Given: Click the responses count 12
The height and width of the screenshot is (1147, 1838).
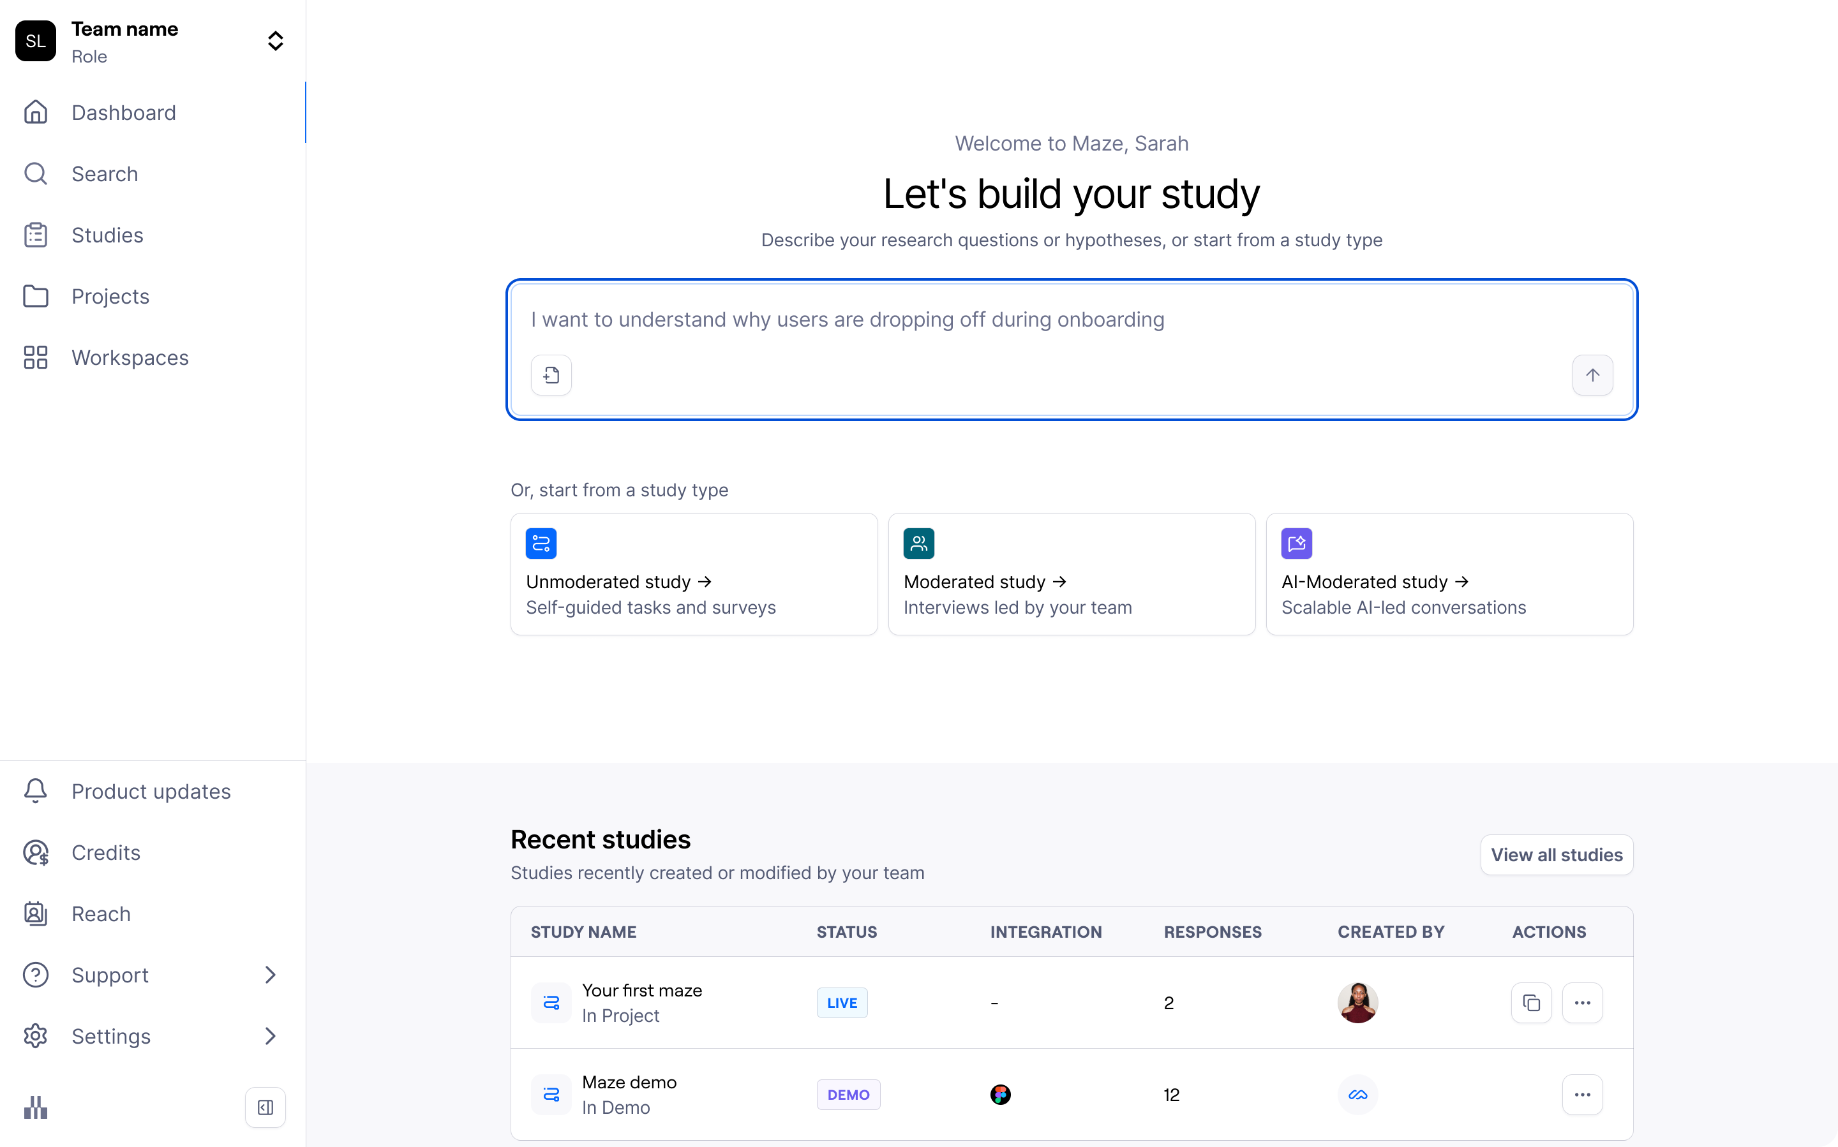Looking at the screenshot, I should [1172, 1095].
